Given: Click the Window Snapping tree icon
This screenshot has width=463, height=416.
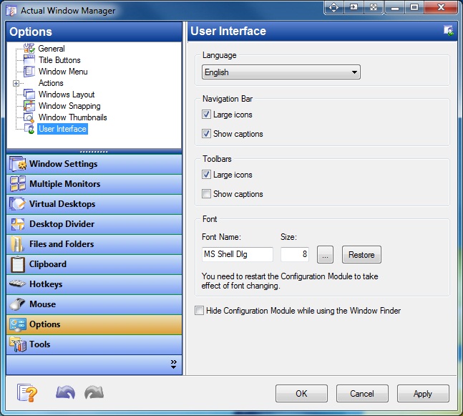Looking at the screenshot, I should (x=29, y=106).
